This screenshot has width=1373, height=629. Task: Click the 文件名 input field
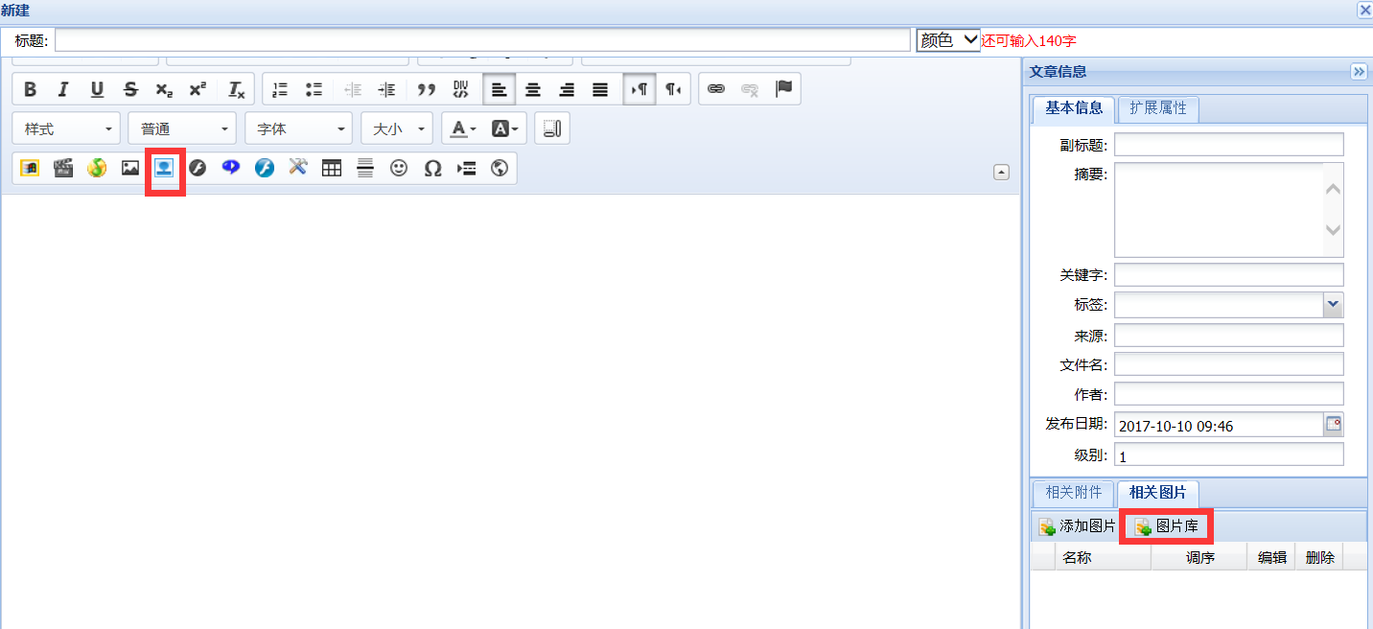1229,364
